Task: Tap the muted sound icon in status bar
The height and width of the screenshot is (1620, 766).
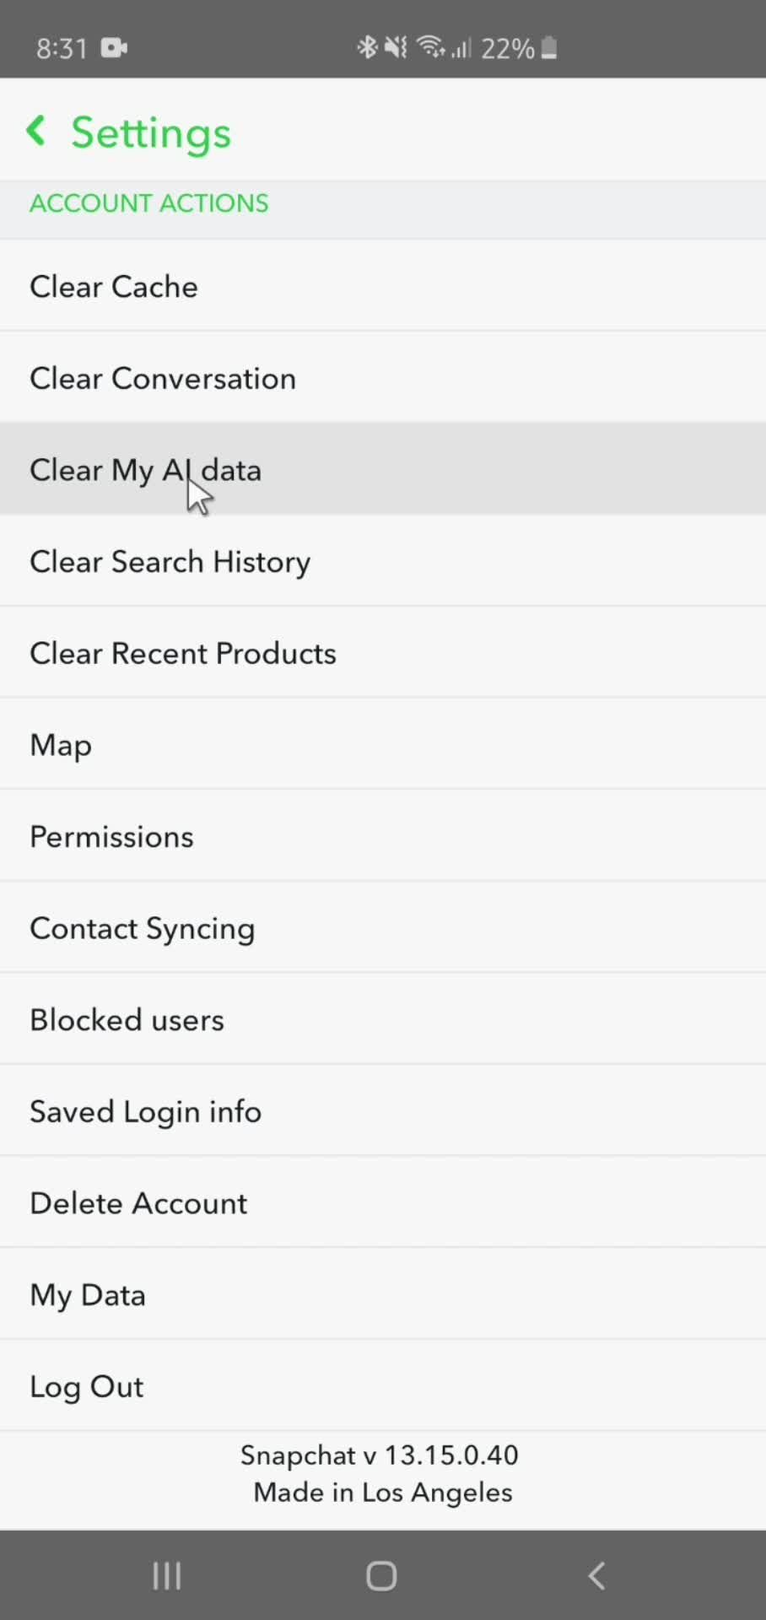Action: pyautogui.click(x=394, y=47)
